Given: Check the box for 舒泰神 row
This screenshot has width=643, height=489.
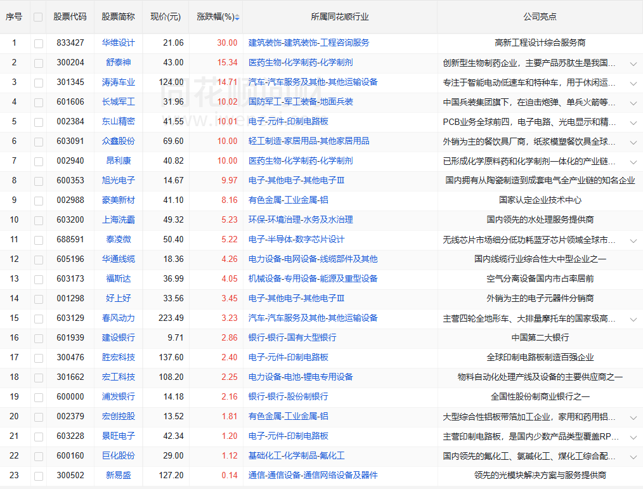Looking at the screenshot, I should pos(39,63).
